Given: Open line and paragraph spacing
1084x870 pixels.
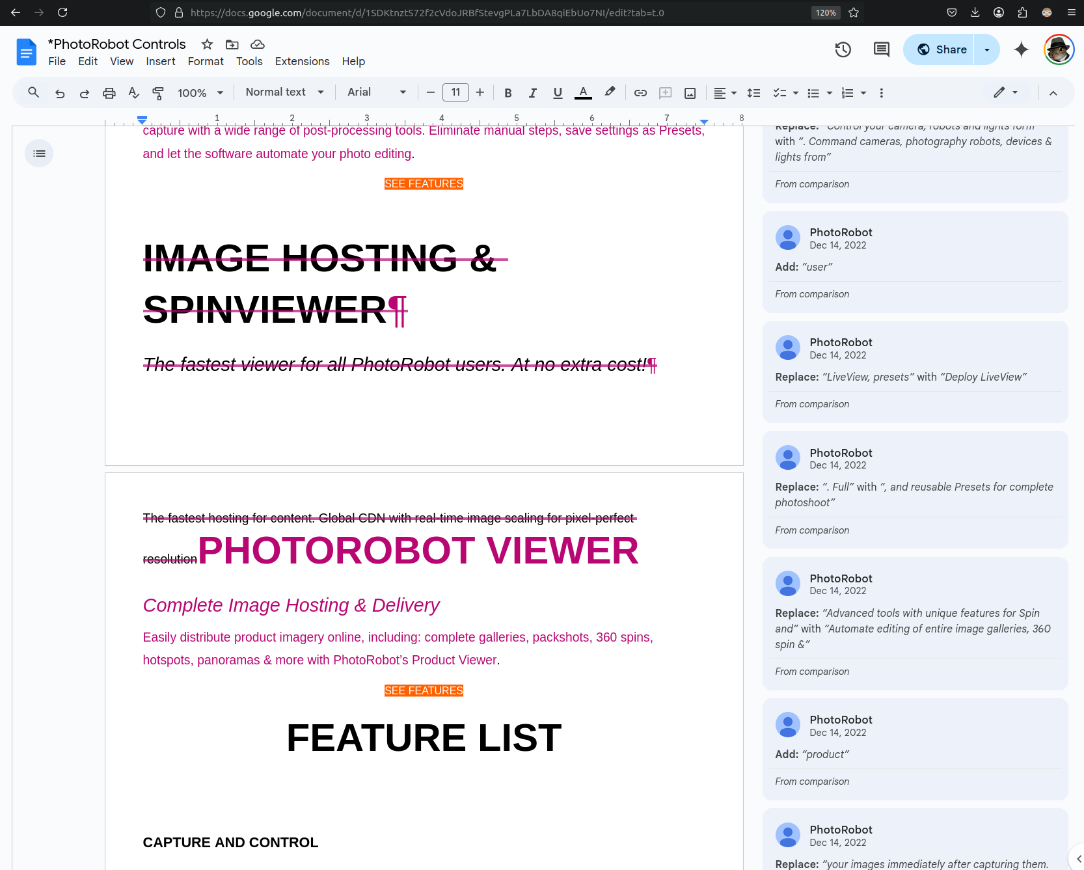Looking at the screenshot, I should coord(753,93).
